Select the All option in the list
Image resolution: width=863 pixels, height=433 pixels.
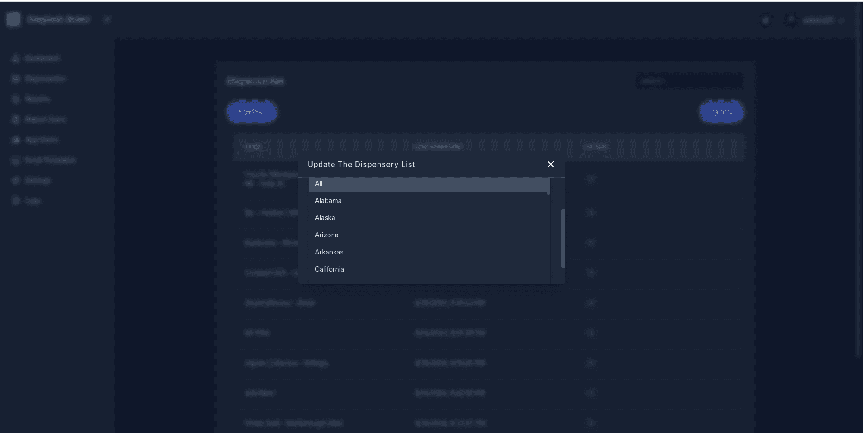point(429,184)
